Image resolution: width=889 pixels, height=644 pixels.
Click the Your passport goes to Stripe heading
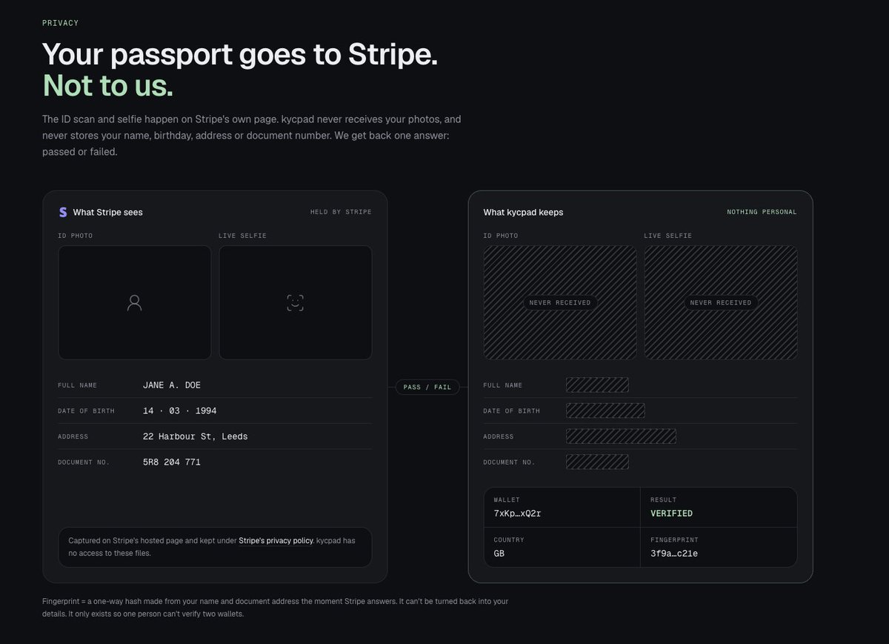(x=240, y=55)
